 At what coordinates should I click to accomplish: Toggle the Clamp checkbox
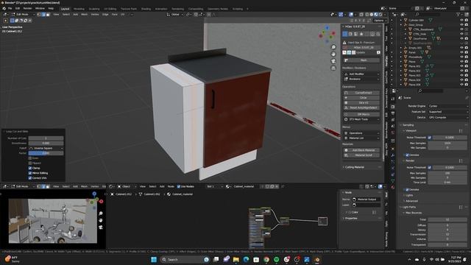coord(30,168)
